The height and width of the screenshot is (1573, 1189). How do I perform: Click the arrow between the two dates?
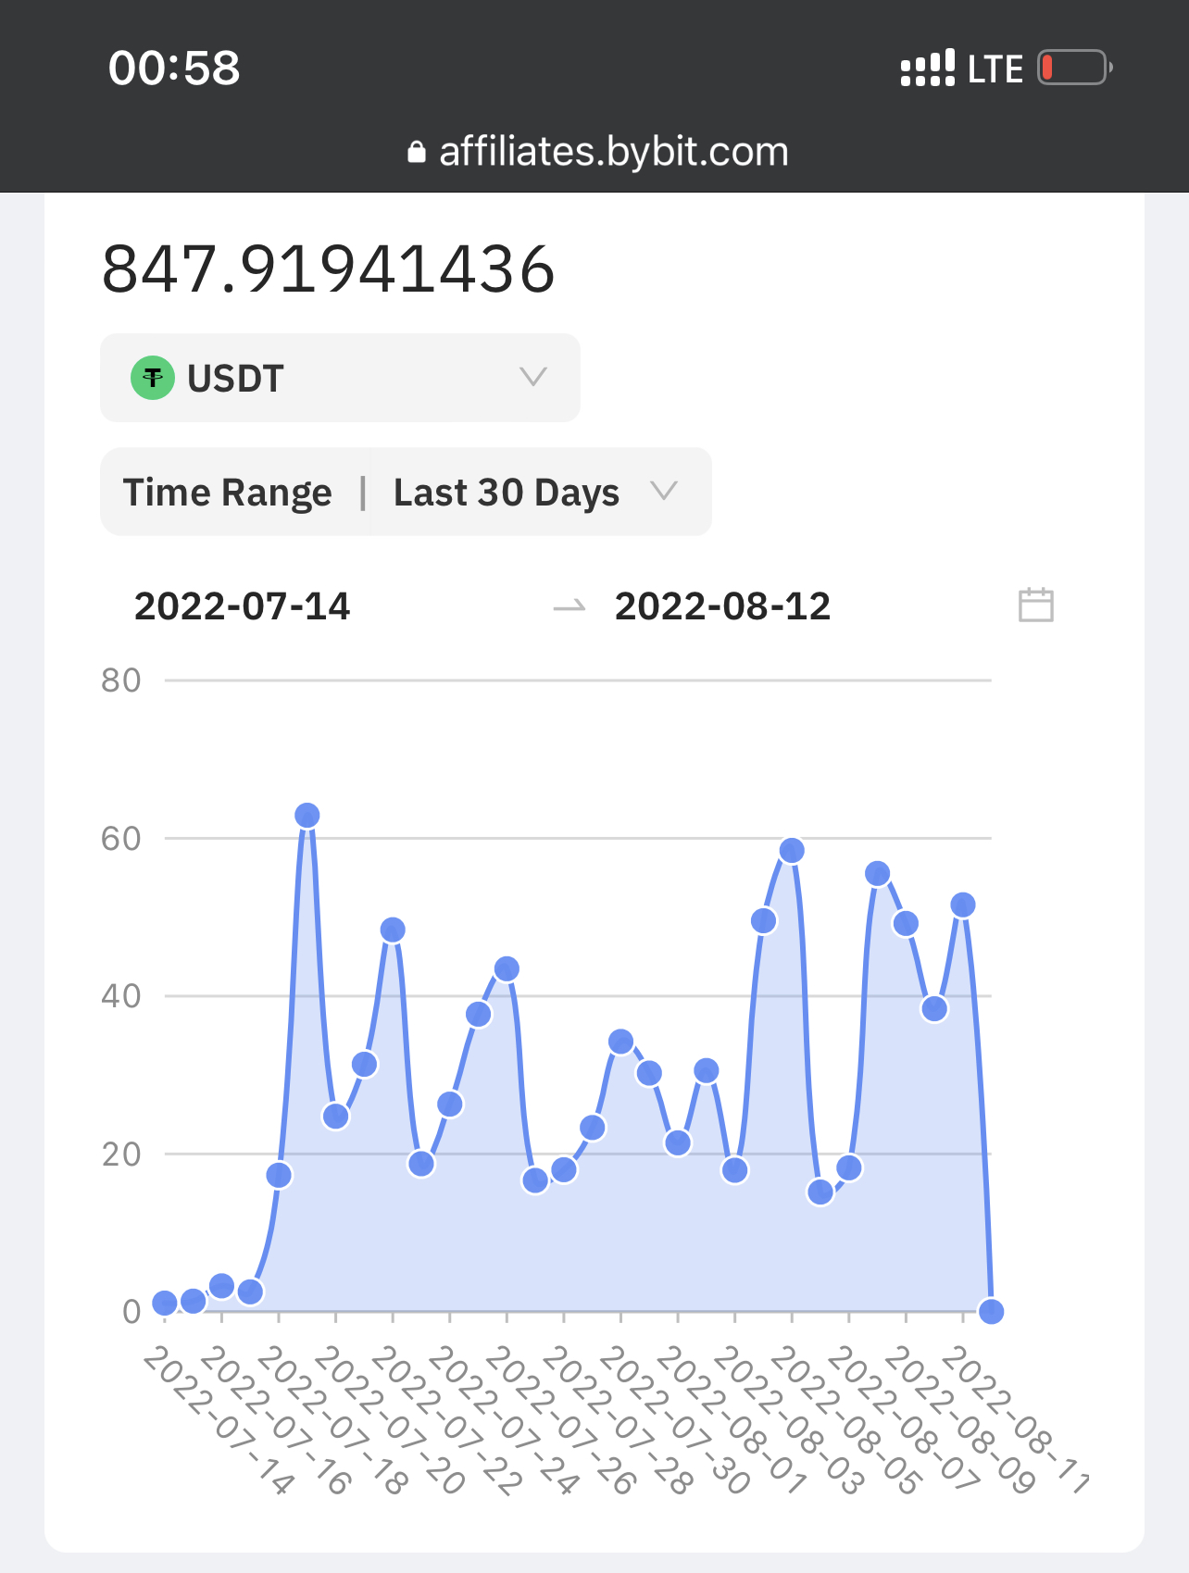click(569, 606)
